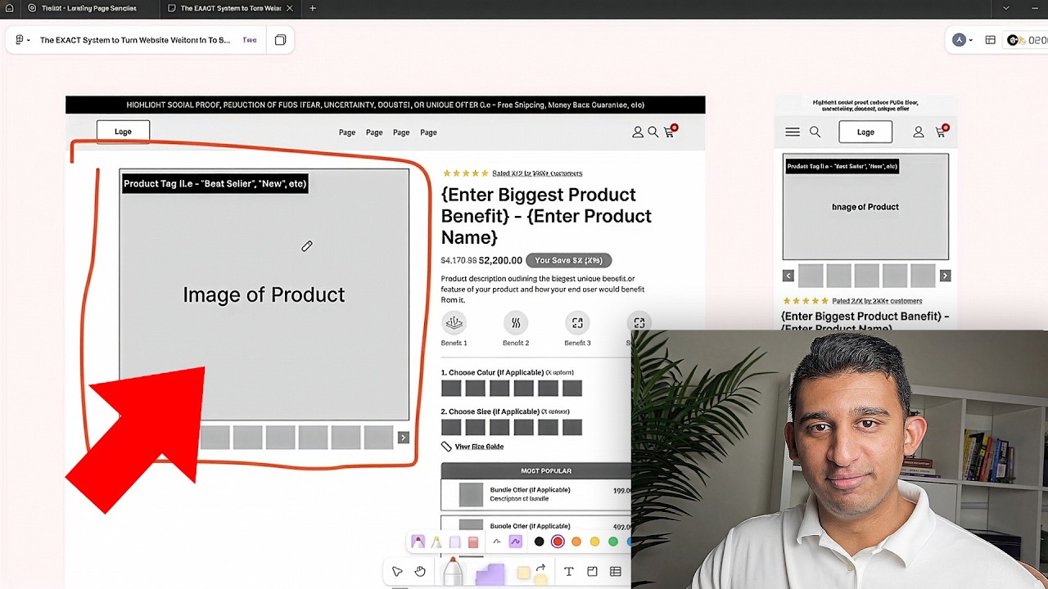Select the first Bundle Offer row
Image resolution: width=1048 pixels, height=589 pixels.
[x=536, y=495]
